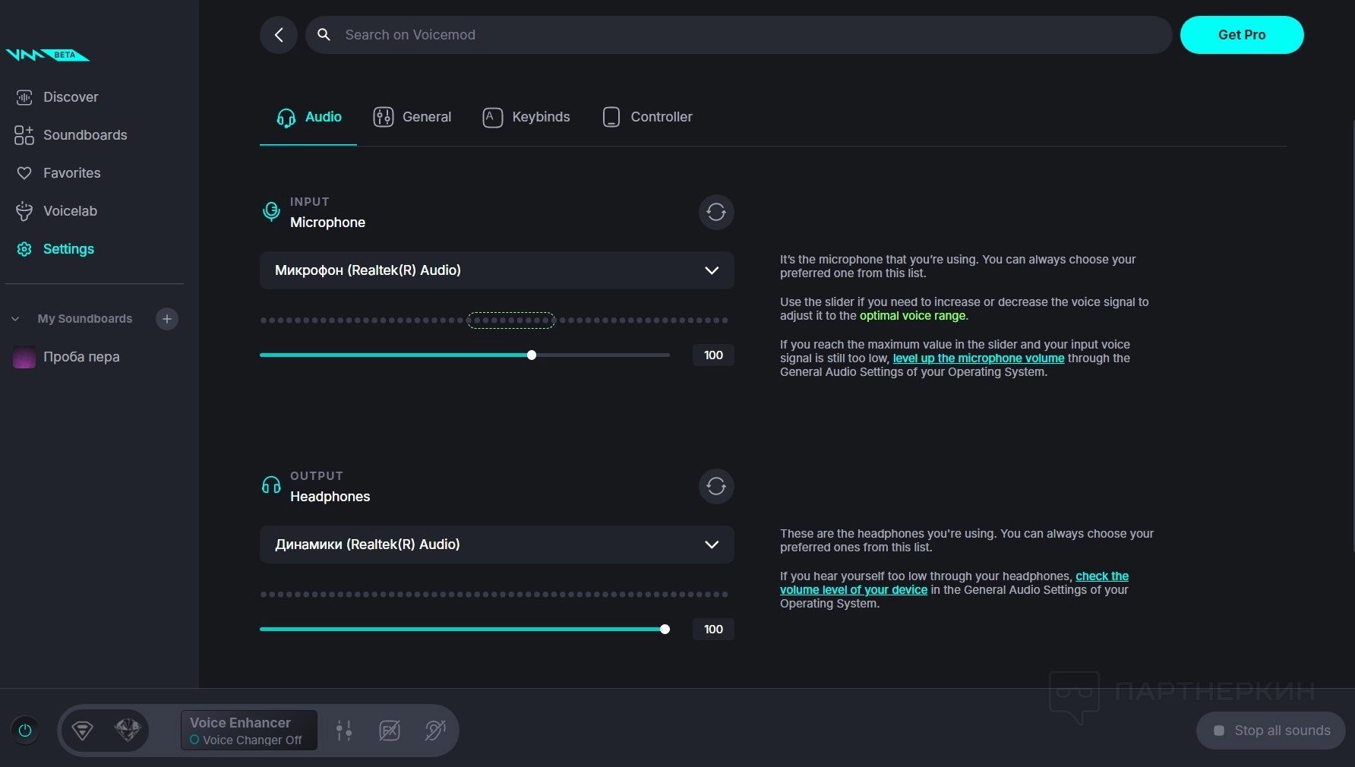This screenshot has height=767, width=1355.
Task: Open 'level up the microphone volume' link
Action: click(x=978, y=358)
